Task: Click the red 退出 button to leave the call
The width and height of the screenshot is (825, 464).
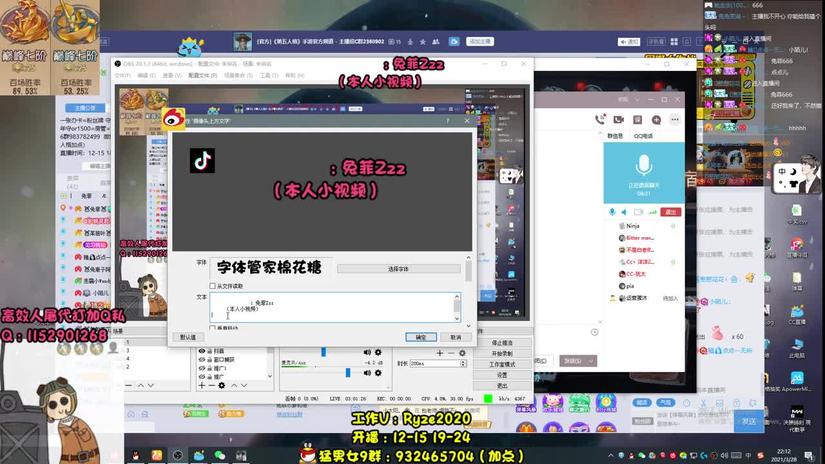Action: pos(670,212)
